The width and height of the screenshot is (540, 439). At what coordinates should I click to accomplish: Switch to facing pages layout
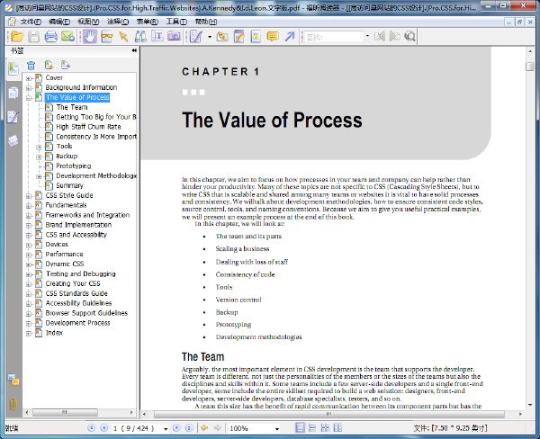(325, 427)
